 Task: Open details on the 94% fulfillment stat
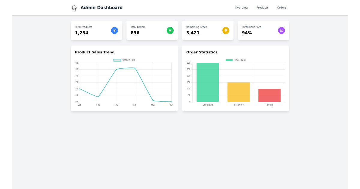[x=247, y=33]
